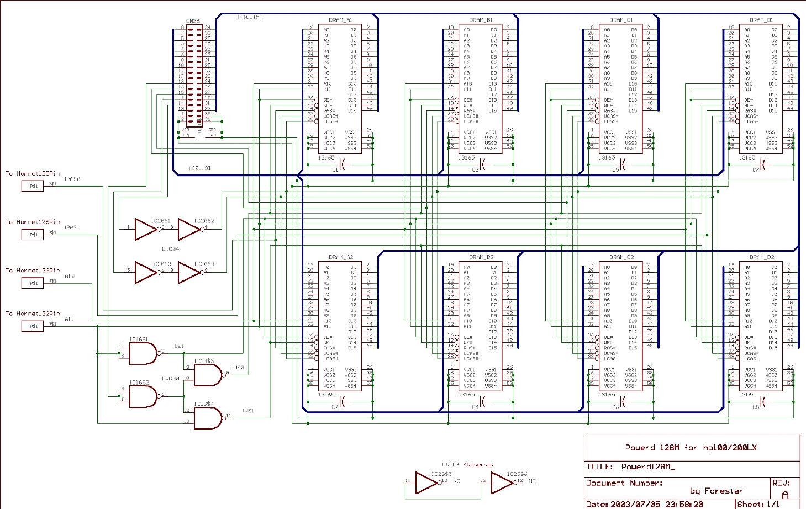This screenshot has width=806, height=509.
Task: Click the IC16$4 NAND gate symbol
Action: coord(208,418)
